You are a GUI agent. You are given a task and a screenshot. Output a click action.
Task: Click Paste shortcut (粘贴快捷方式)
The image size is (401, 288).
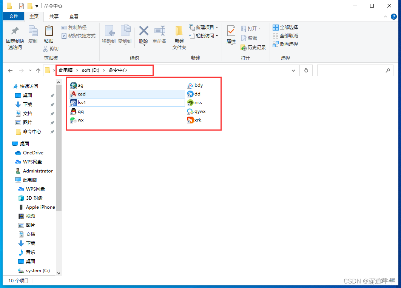point(79,36)
